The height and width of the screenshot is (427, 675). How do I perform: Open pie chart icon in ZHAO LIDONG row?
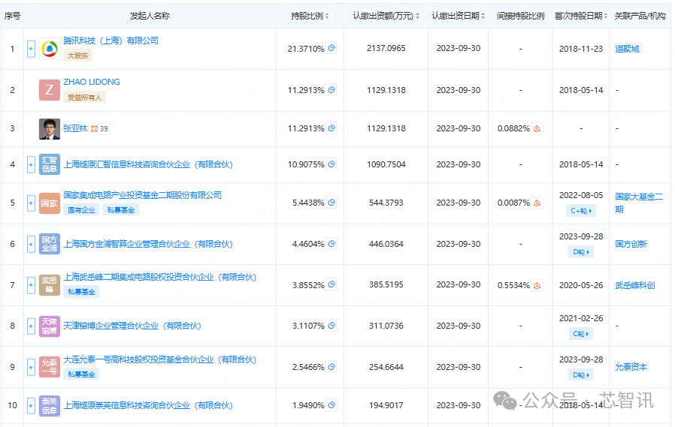[331, 89]
